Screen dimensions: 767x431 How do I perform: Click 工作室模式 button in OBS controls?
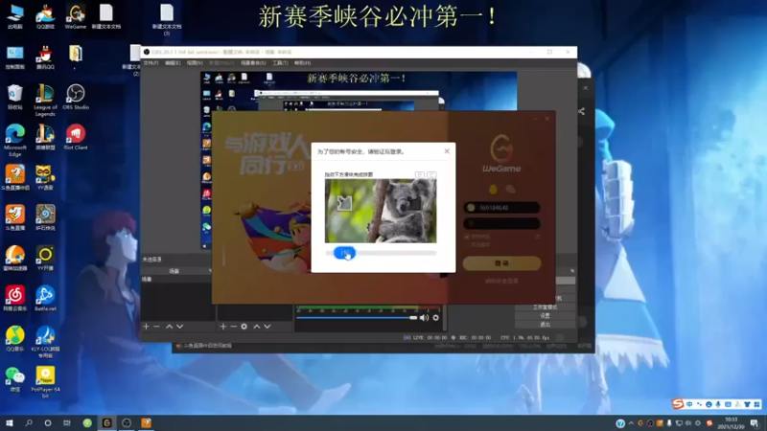[x=545, y=306]
